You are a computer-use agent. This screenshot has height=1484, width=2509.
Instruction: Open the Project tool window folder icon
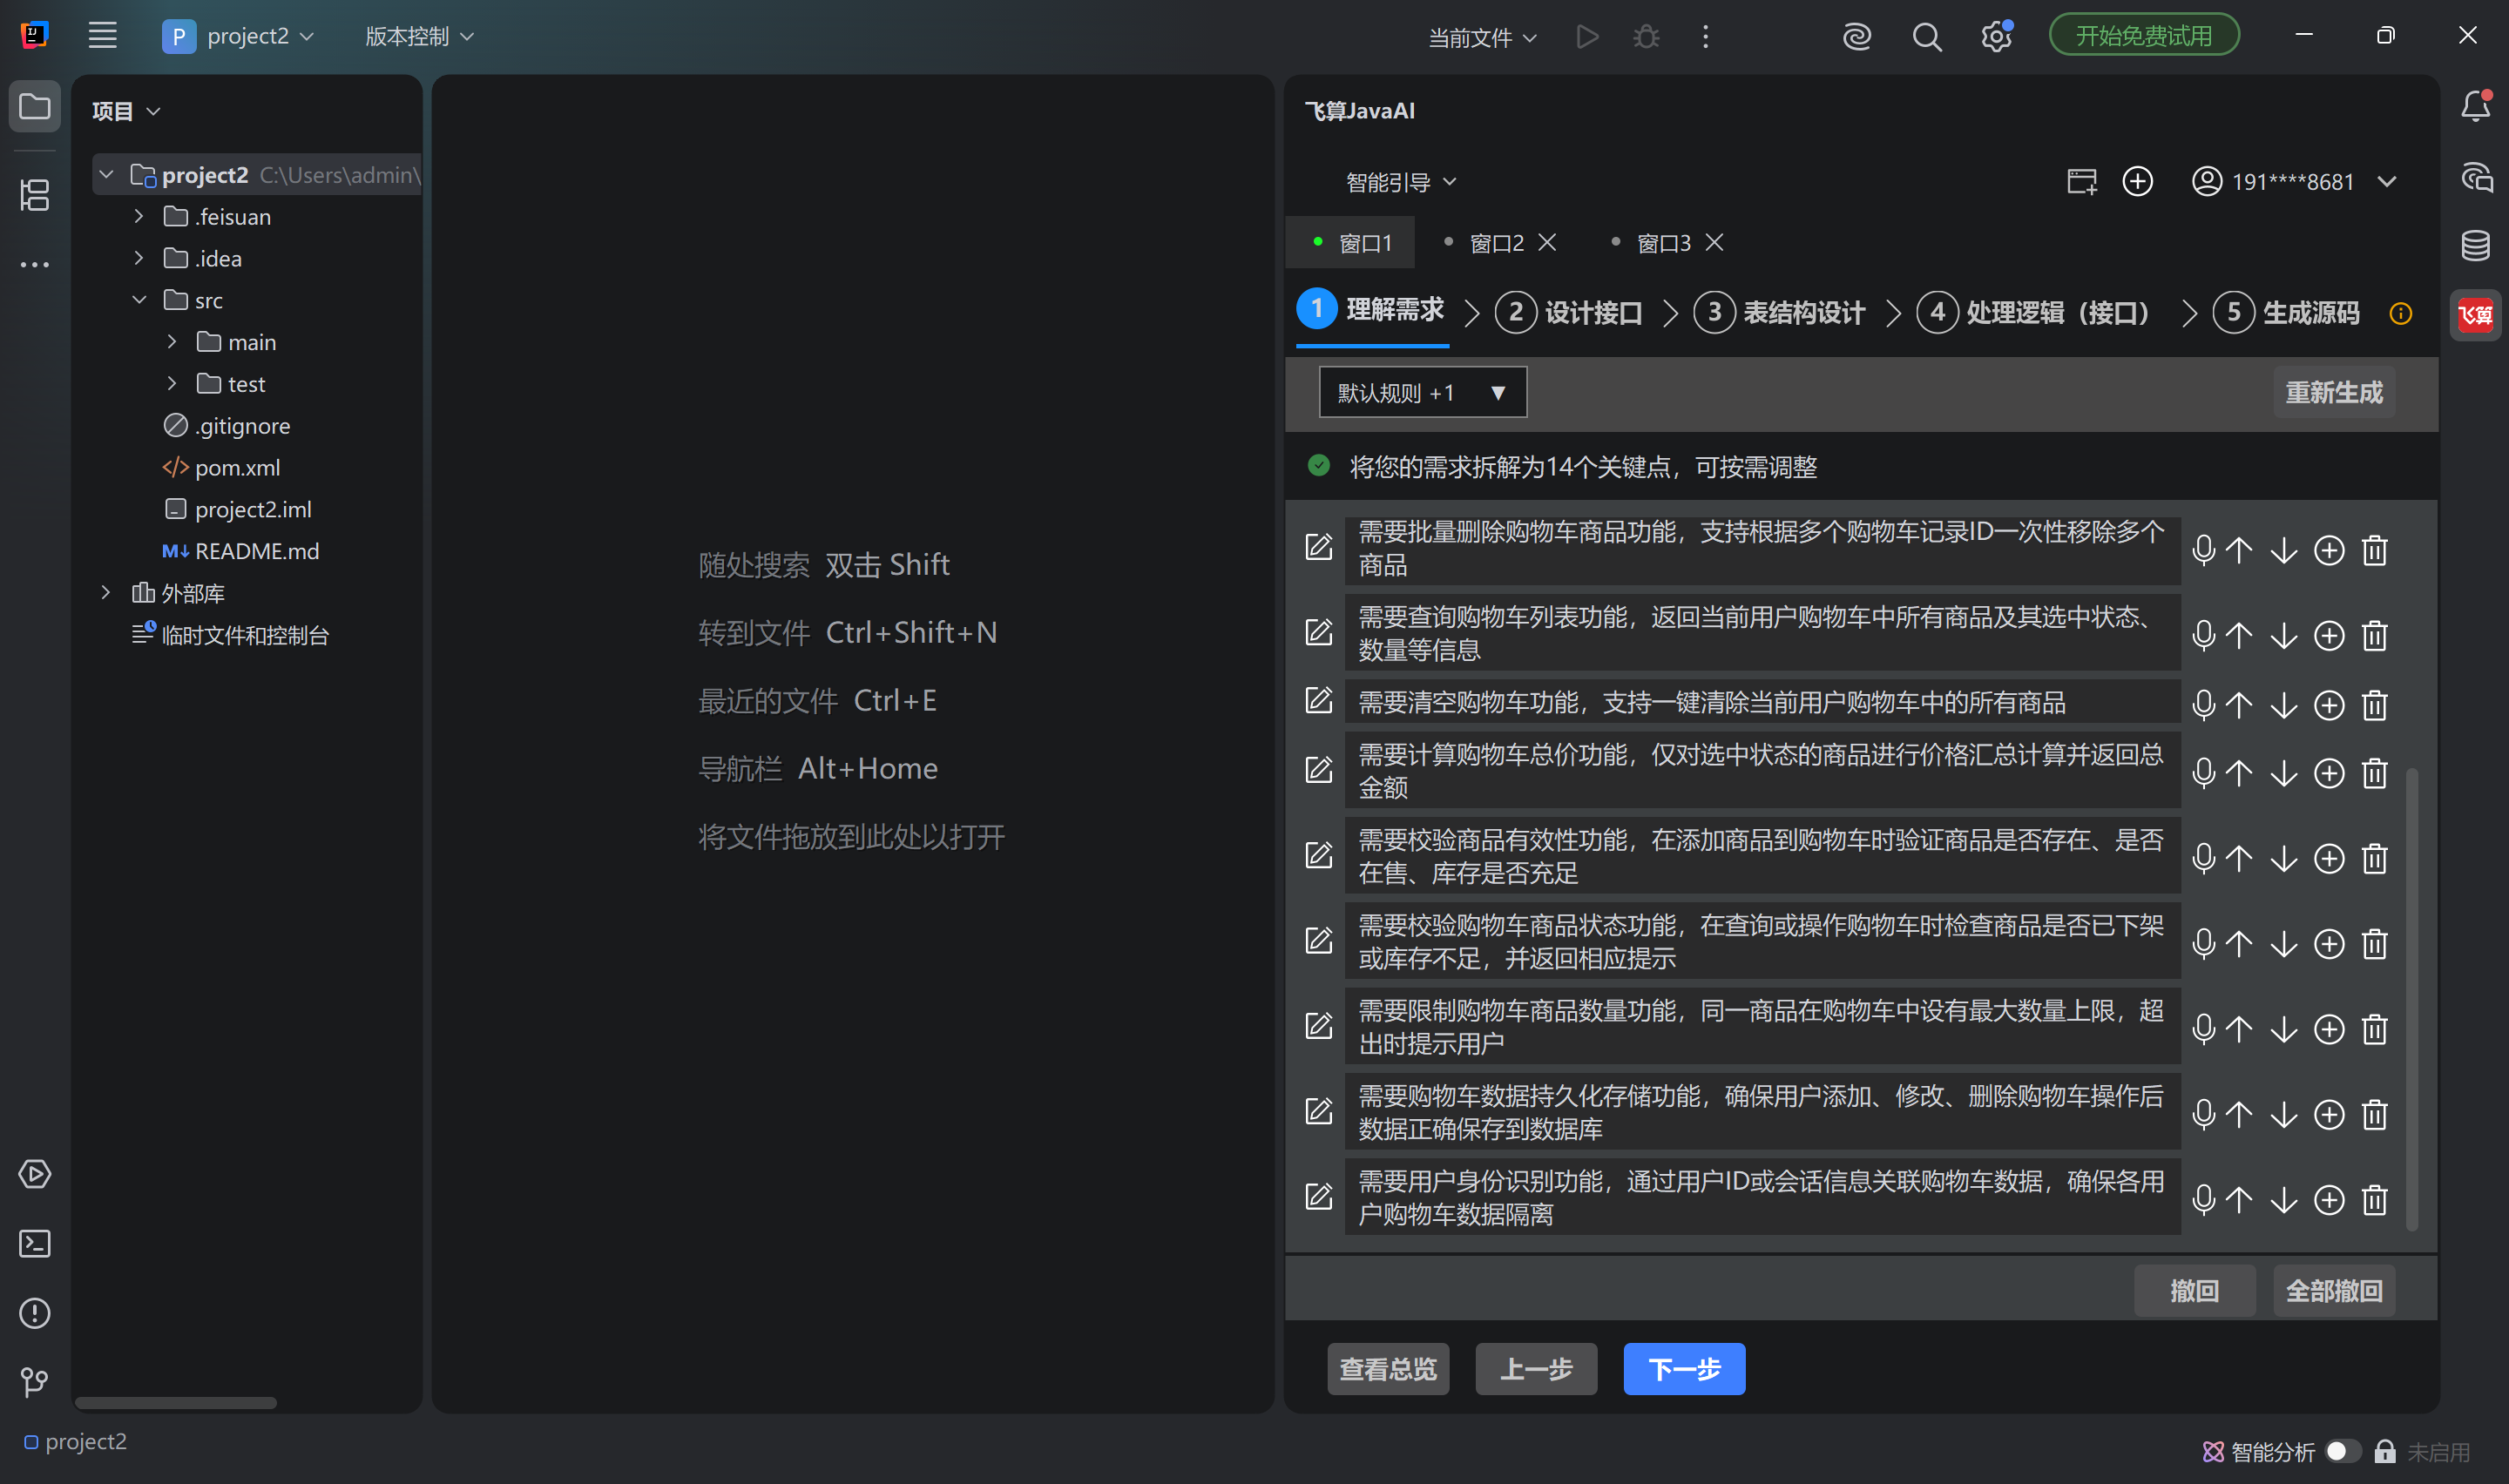[35, 106]
